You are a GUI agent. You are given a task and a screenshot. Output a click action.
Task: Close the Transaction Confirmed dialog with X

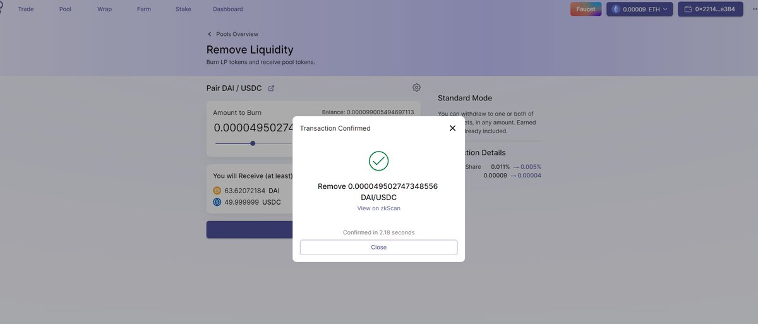click(x=452, y=128)
